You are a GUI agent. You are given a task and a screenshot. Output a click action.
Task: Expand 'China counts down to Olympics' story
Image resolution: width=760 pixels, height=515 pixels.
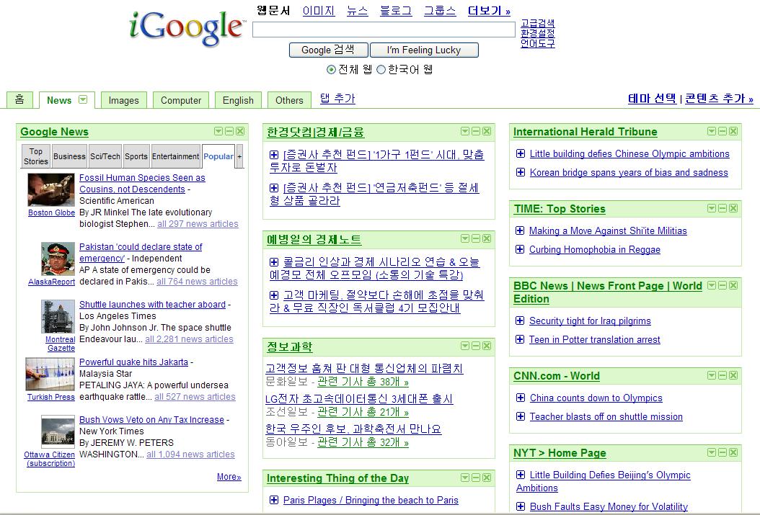[x=521, y=398]
